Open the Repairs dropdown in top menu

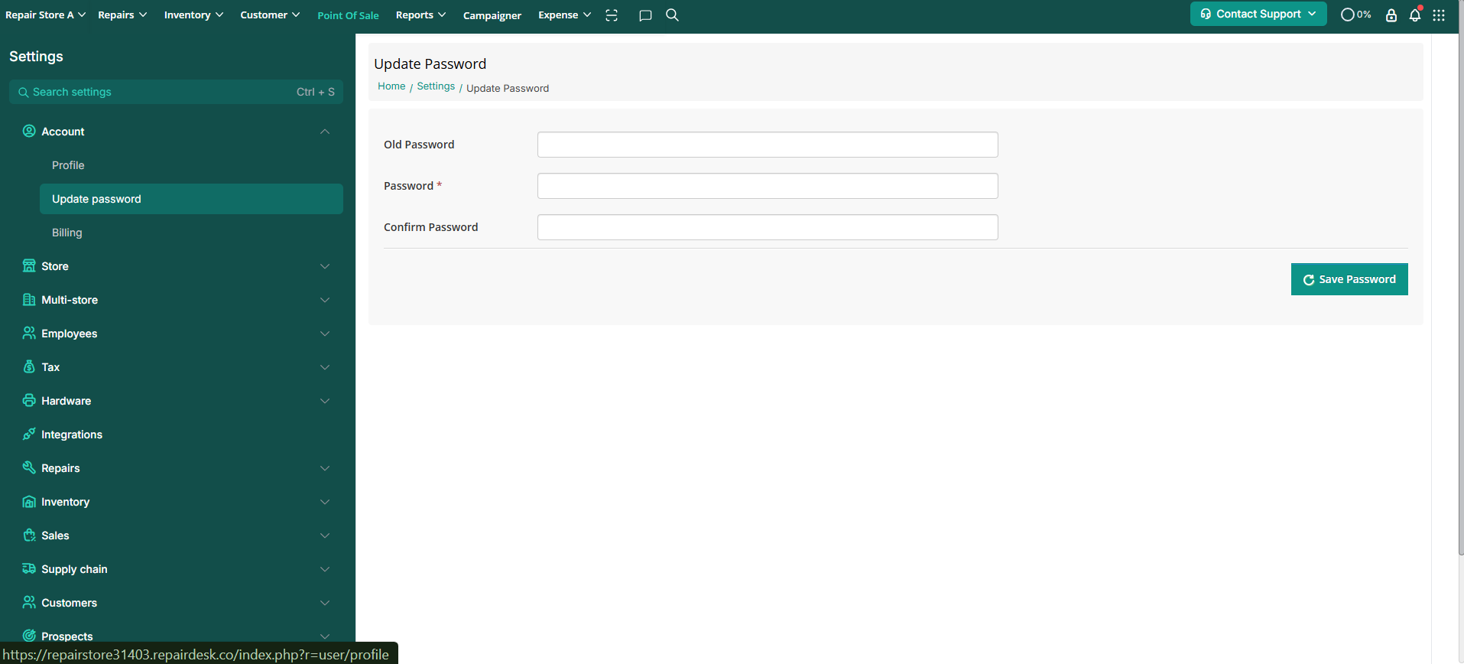coord(122,15)
